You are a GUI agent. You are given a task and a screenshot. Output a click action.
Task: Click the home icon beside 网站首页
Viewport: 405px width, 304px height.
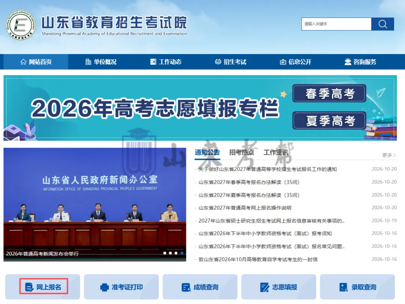coord(23,62)
